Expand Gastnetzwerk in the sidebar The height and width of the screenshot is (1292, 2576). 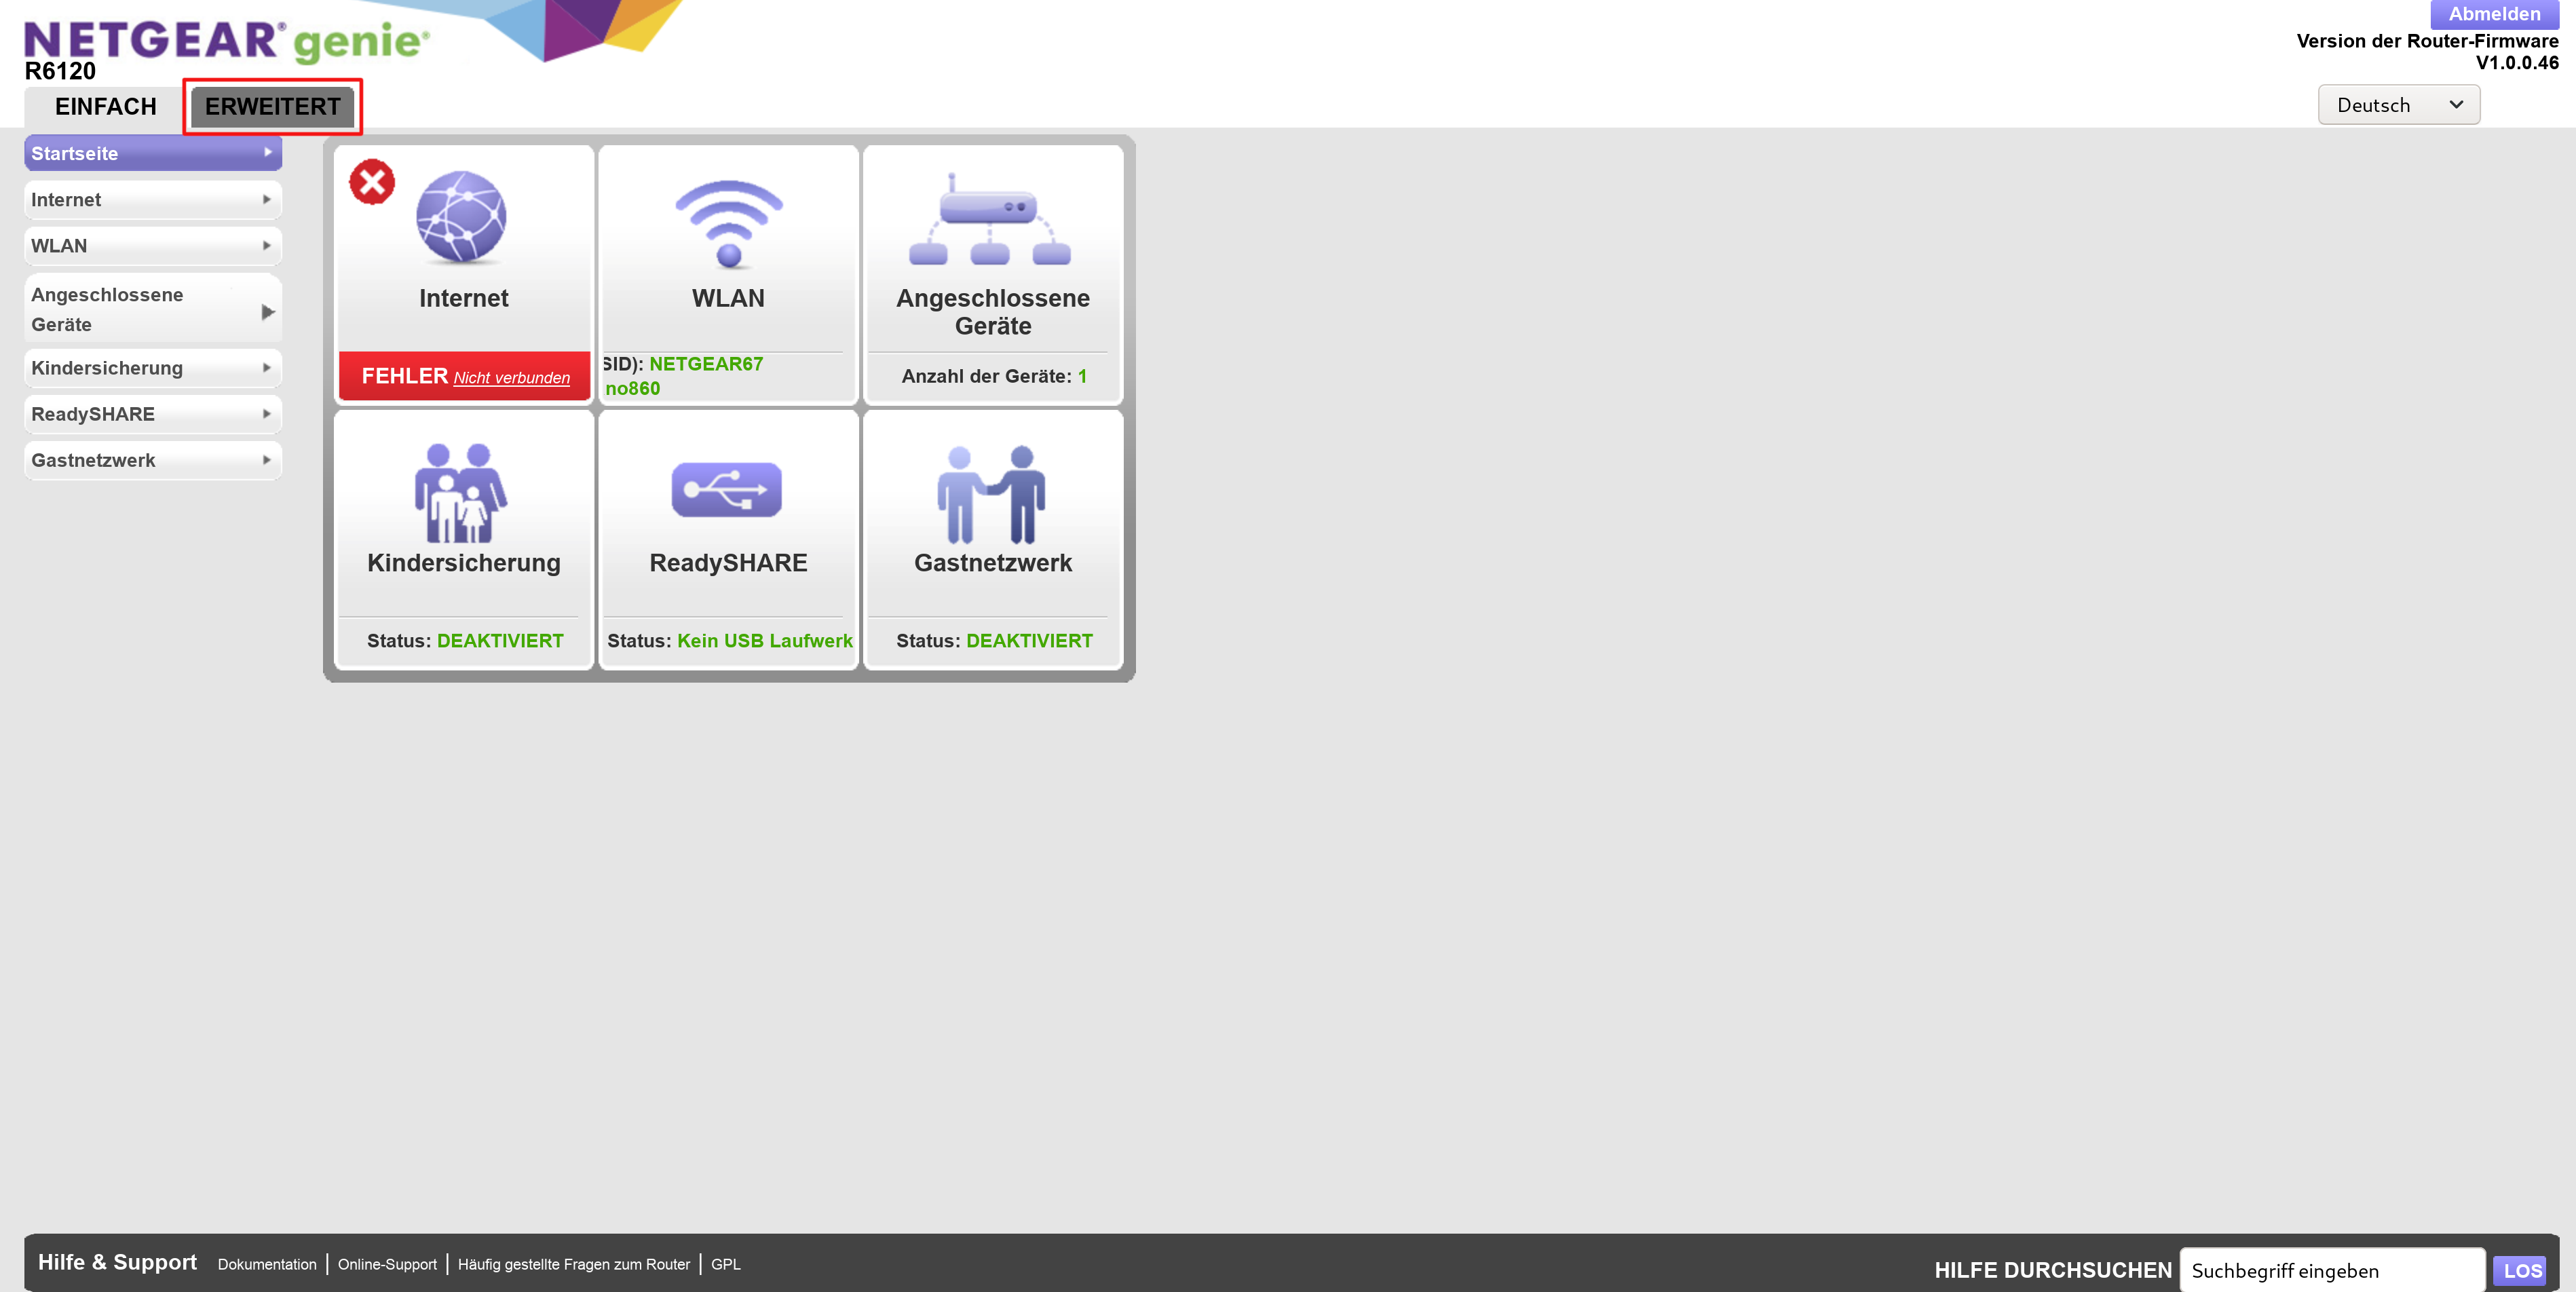[x=152, y=460]
